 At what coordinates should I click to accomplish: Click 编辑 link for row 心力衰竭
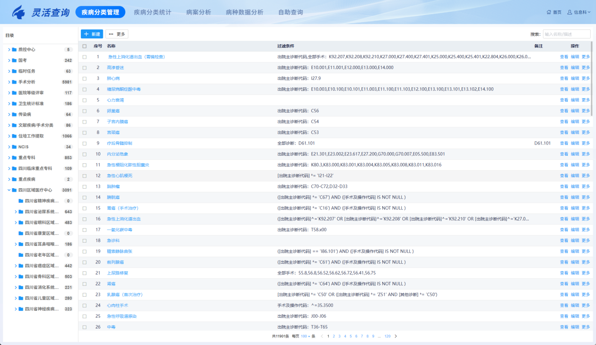[574, 100]
